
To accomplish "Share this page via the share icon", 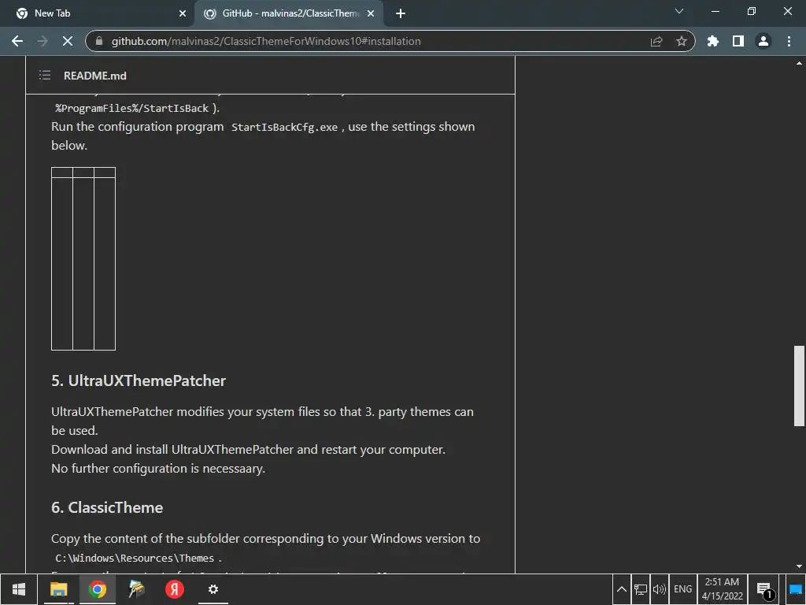I will click(656, 41).
